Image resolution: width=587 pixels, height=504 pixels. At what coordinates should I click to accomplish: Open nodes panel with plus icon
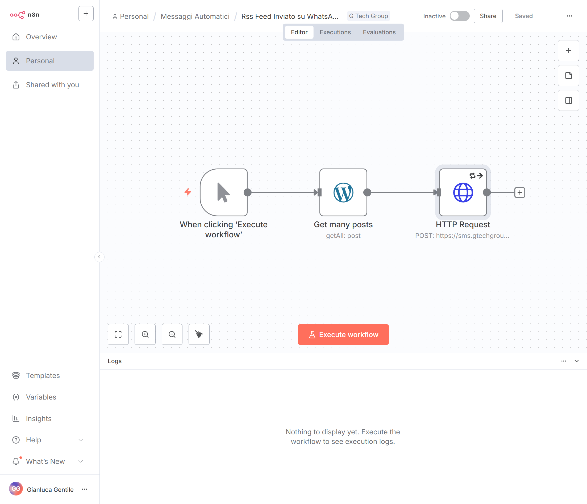(x=568, y=51)
